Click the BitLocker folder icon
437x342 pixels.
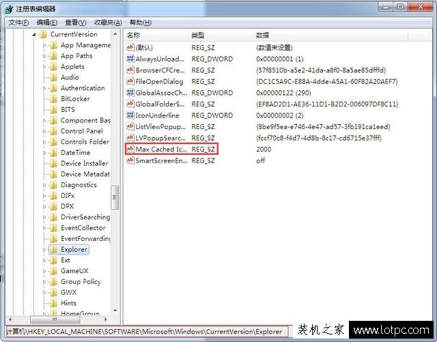53,99
